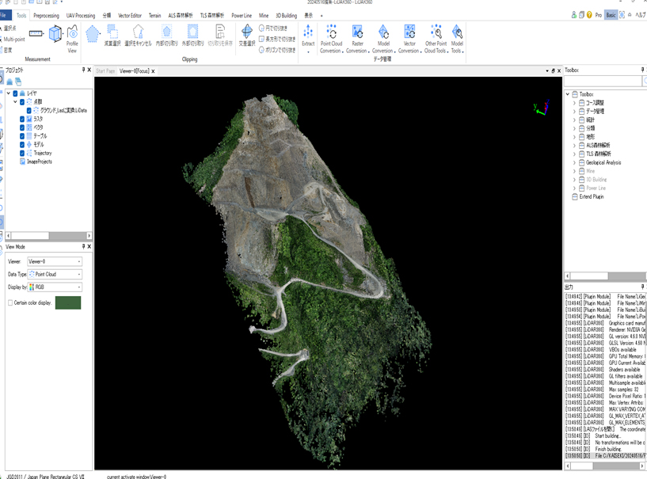Toggle the ラスタ layer checkbox
The width and height of the screenshot is (647, 479).
coord(22,119)
